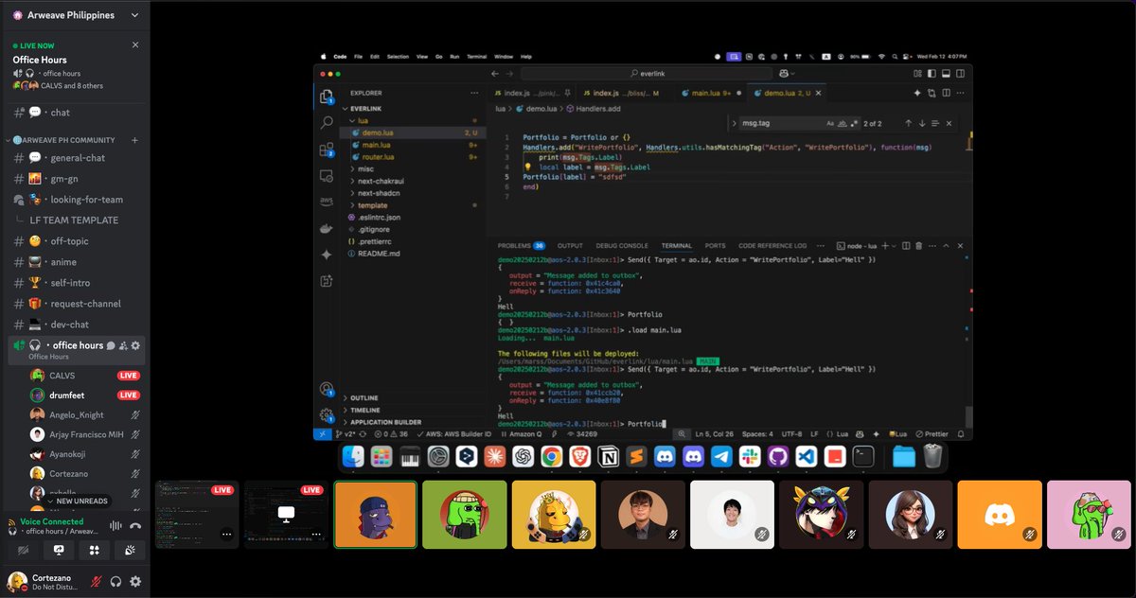Select Arjay Francisco MIH in voice list
The image size is (1136, 598).
[x=84, y=435]
